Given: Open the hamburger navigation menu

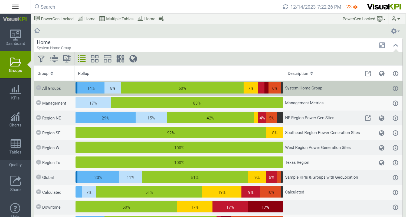Looking at the screenshot, I should 15,7.
